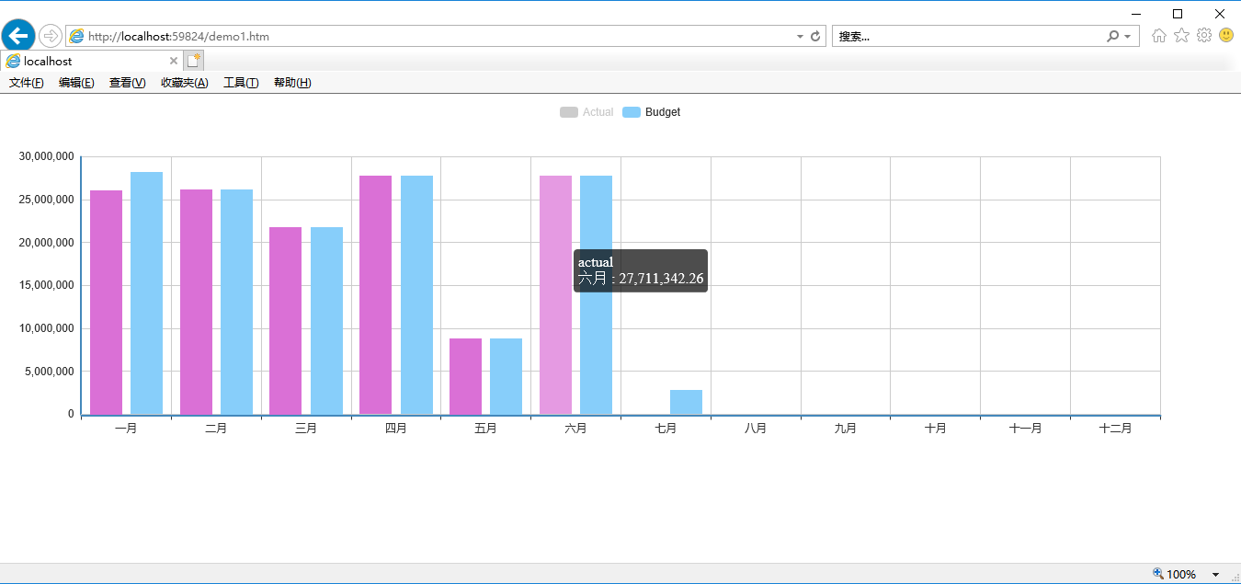The height and width of the screenshot is (584, 1241).
Task: Click the 十月 axis label
Action: coord(935,429)
